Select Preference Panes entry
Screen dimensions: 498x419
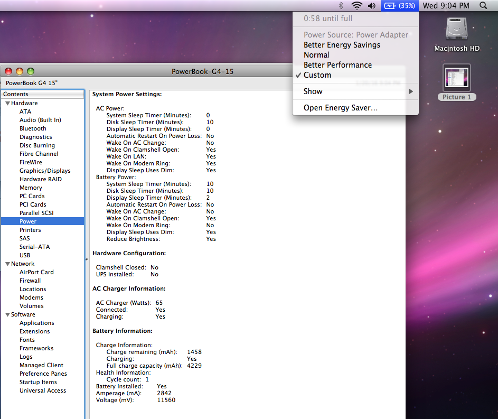click(x=43, y=374)
